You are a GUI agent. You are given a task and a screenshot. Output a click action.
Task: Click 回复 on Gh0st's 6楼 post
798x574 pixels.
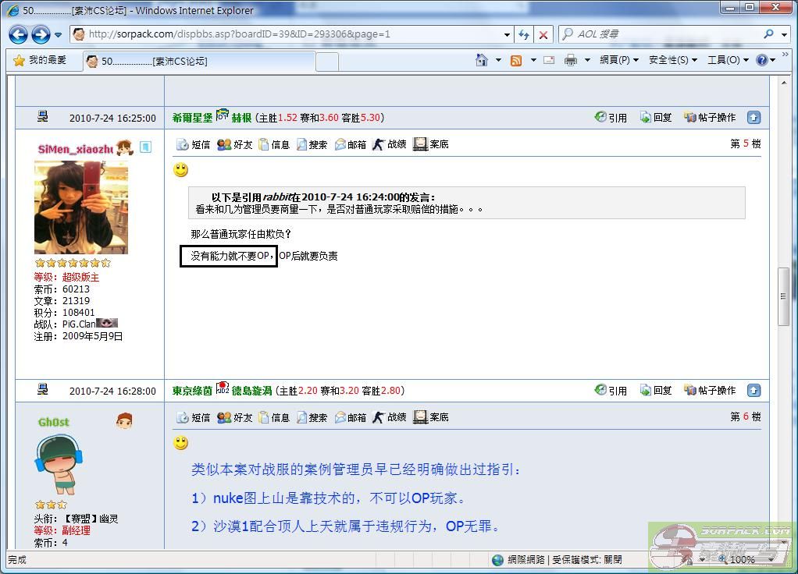656,391
